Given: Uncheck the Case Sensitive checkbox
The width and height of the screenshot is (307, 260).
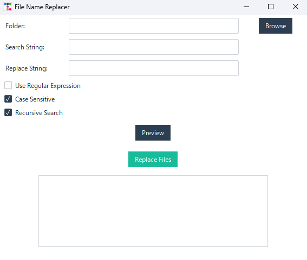Looking at the screenshot, I should [x=8, y=99].
